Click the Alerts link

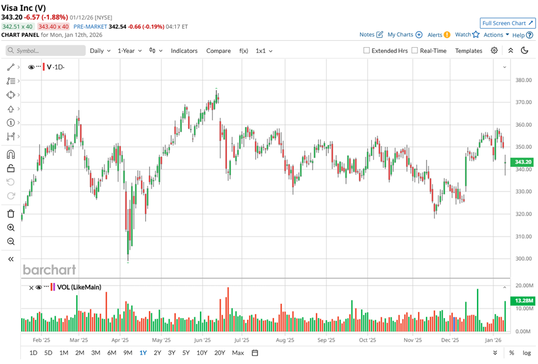435,35
